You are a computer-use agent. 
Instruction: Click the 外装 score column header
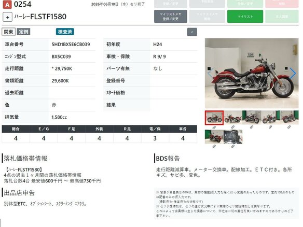point(99,129)
